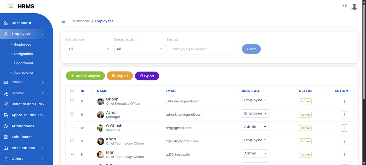Toggle the select-all checkbox in table header

[x=72, y=90]
